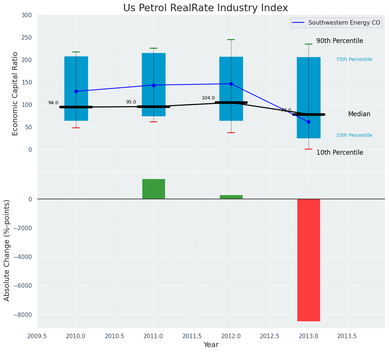
Task: Click the small green change bar for 2012
Action: click(x=231, y=197)
